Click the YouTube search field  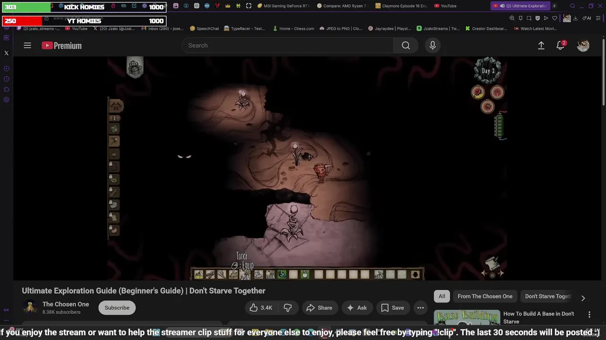point(287,45)
